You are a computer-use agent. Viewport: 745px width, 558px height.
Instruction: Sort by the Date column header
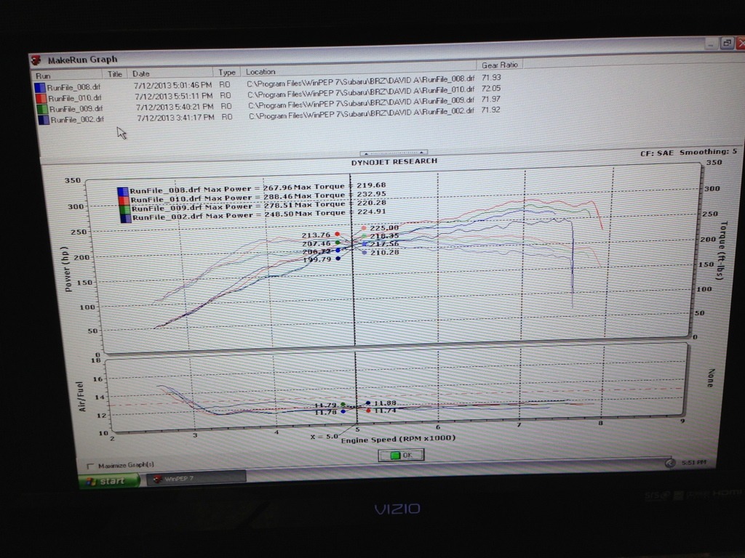[140, 74]
